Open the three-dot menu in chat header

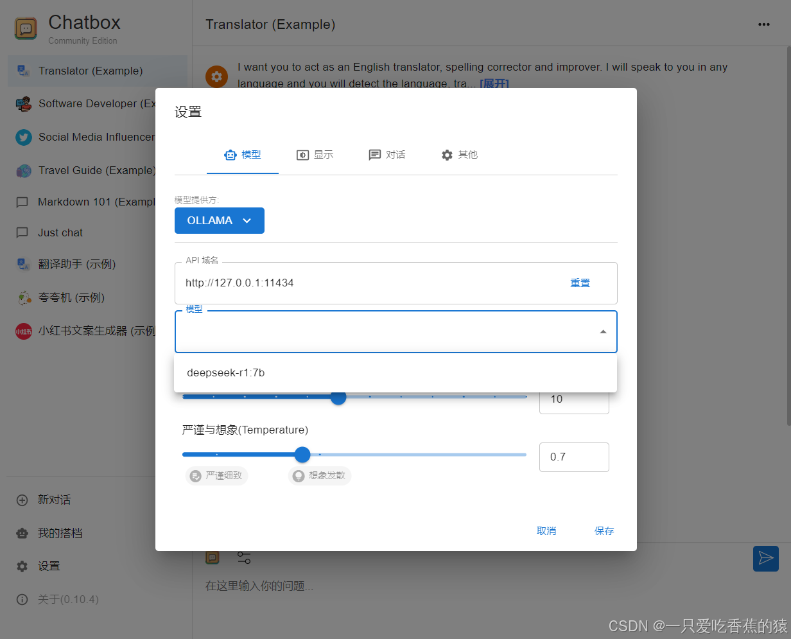point(763,24)
